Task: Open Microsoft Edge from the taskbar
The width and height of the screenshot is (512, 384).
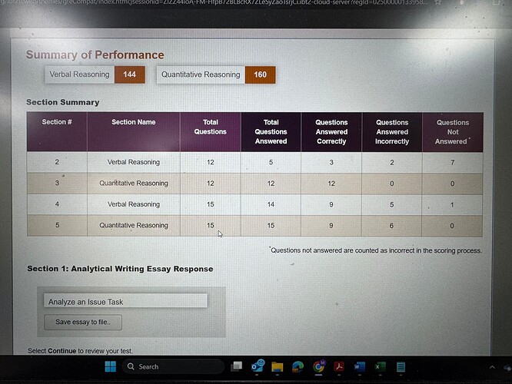Action: [x=298, y=367]
